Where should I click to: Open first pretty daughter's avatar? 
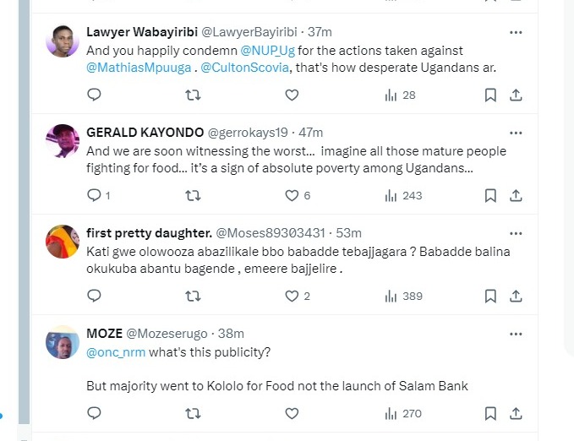[63, 242]
